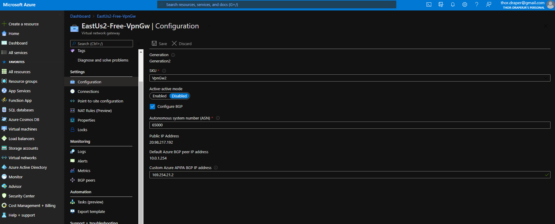Image resolution: width=555 pixels, height=224 pixels.
Task: Open the help question mark icon
Action: tap(477, 4)
